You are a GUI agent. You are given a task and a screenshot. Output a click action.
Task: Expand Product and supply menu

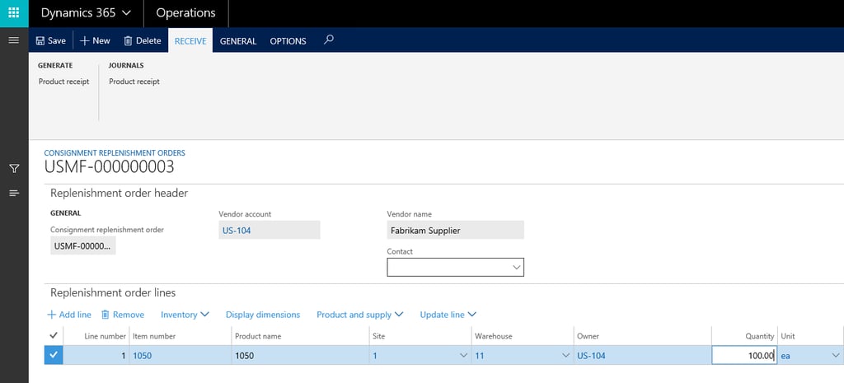pyautogui.click(x=359, y=315)
